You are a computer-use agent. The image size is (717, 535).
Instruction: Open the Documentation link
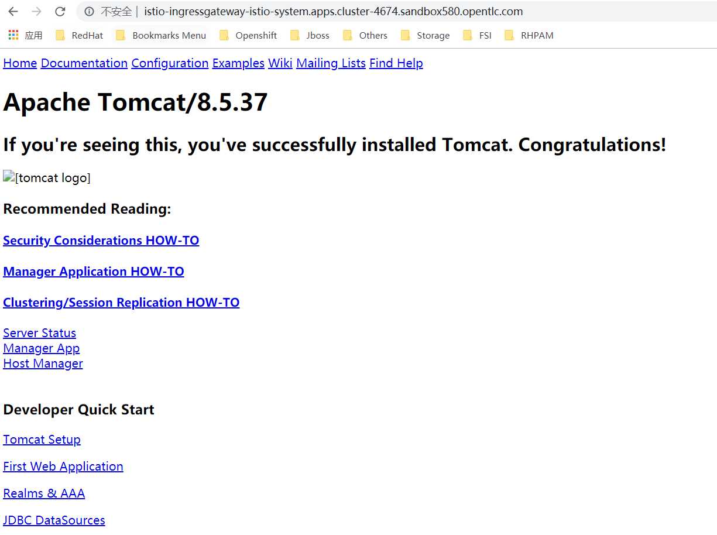(84, 63)
